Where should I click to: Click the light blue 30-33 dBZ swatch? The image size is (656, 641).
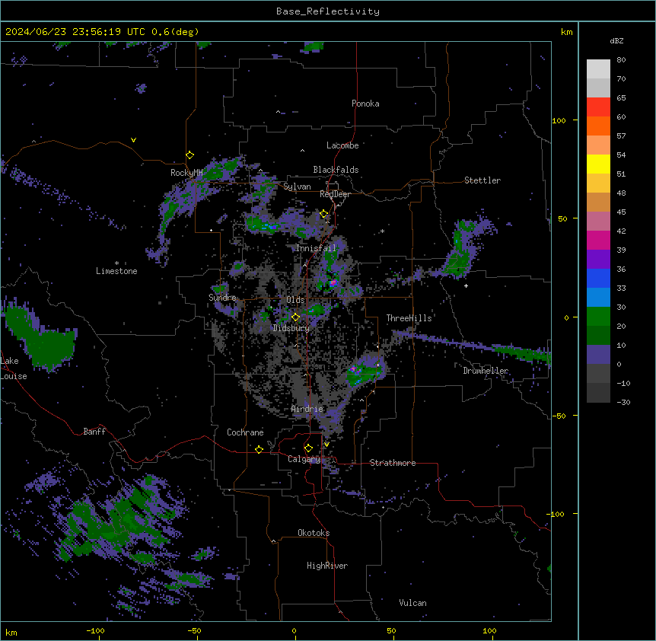point(598,297)
